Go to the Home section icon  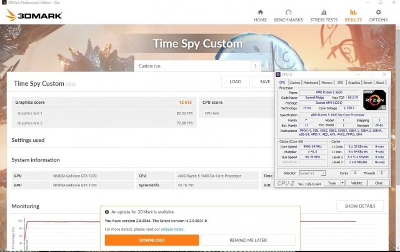261,12
